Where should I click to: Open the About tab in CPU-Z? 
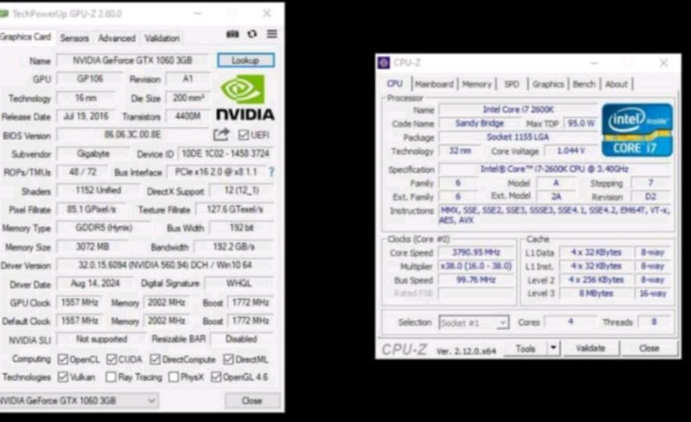616,84
